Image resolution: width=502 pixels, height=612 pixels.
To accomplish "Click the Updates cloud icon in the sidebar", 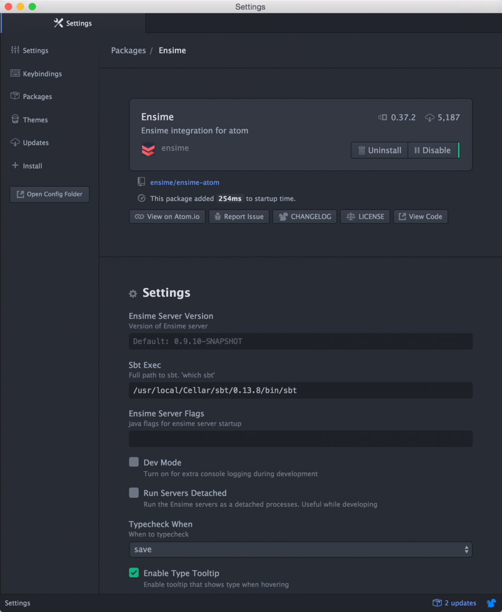I will (x=15, y=142).
